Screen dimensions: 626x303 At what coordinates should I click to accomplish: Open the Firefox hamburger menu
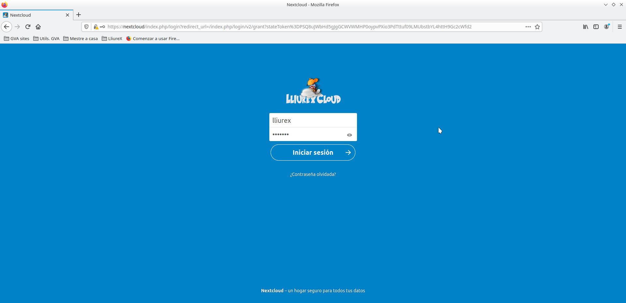(x=620, y=27)
